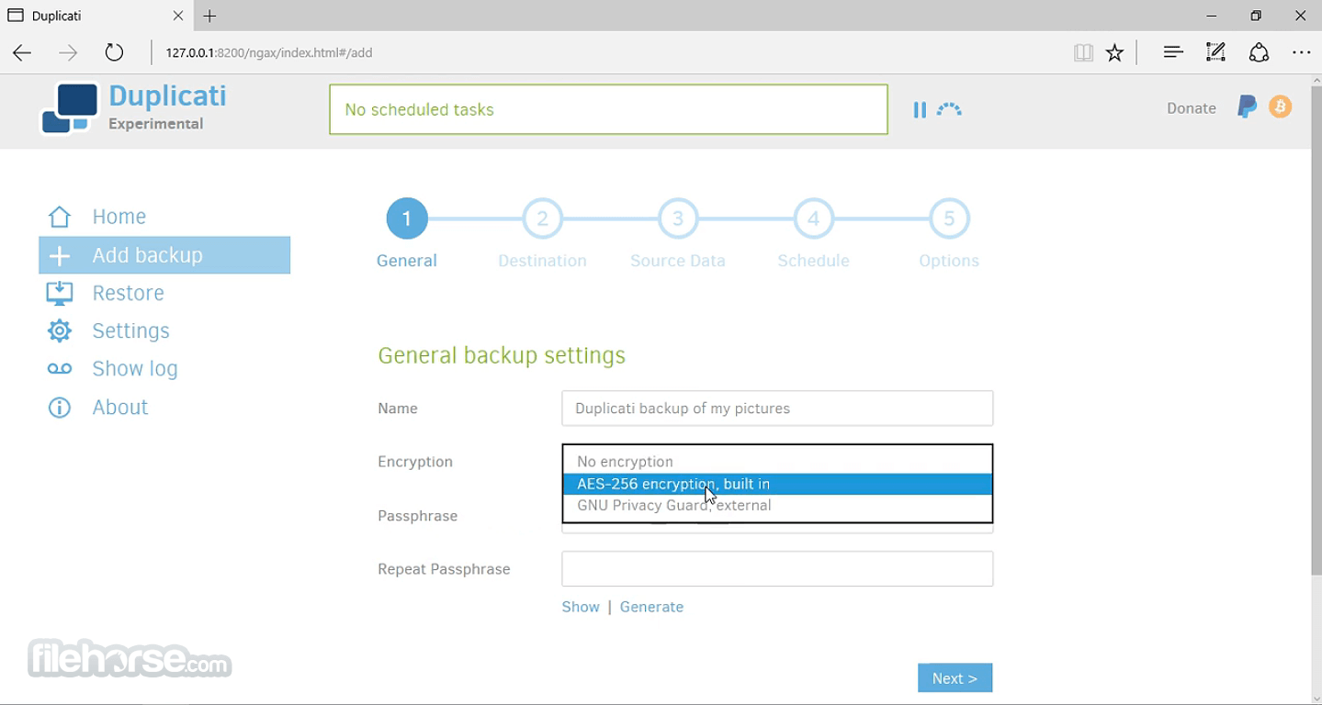Screen dimensions: 1322x705
Task: Click the Donate text link
Action: coord(1192,108)
